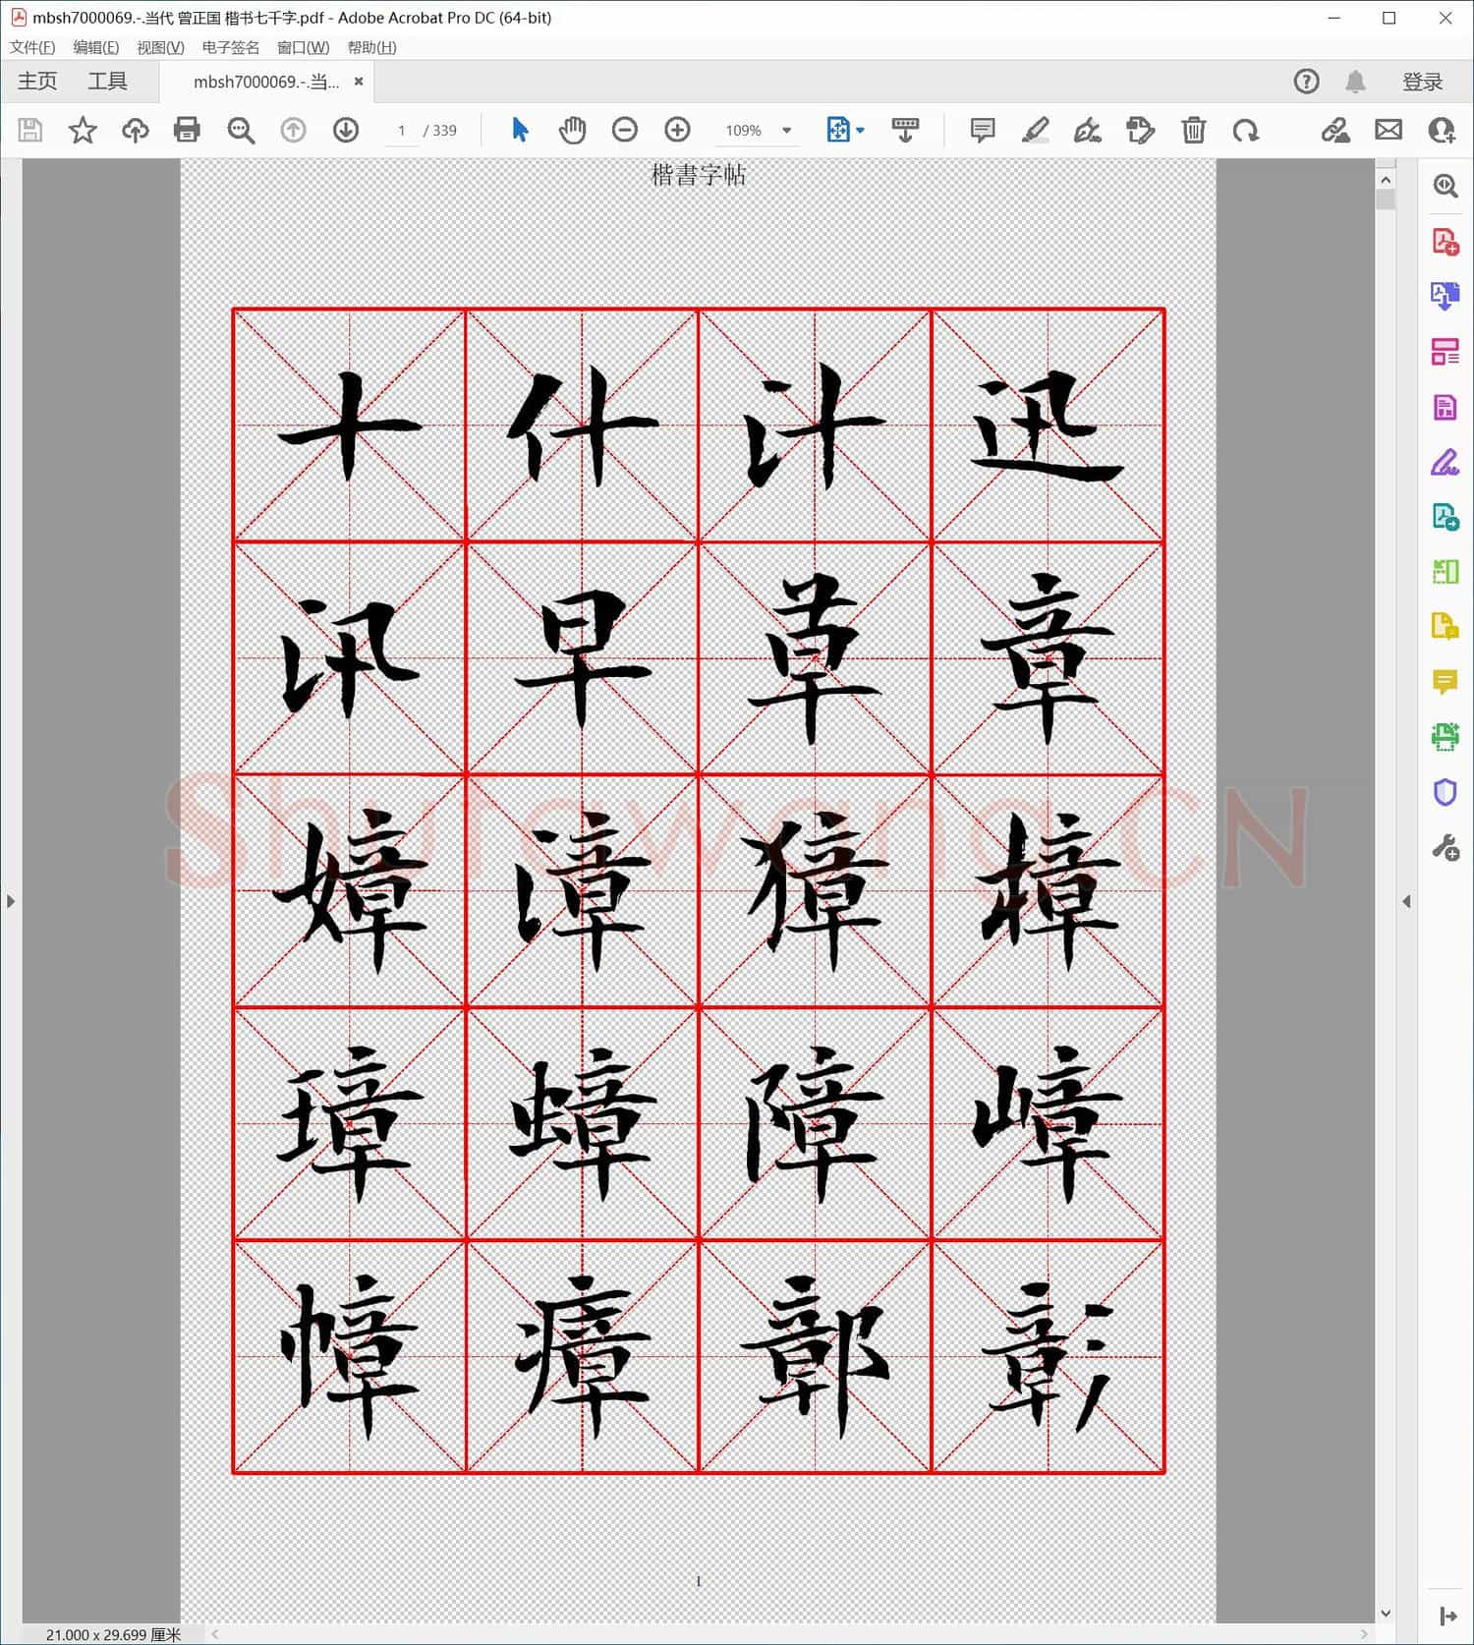Open Fill & Sign purple pen sidebar tool
Image resolution: width=1474 pixels, height=1645 pixels.
pyautogui.click(x=1445, y=461)
